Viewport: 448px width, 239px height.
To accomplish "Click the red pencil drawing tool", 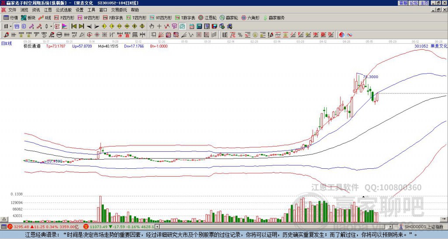I will coord(6,35).
